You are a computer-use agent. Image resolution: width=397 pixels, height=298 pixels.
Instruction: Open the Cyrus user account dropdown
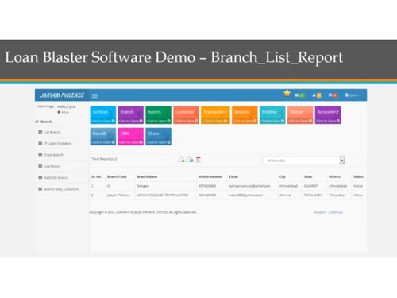(x=353, y=95)
